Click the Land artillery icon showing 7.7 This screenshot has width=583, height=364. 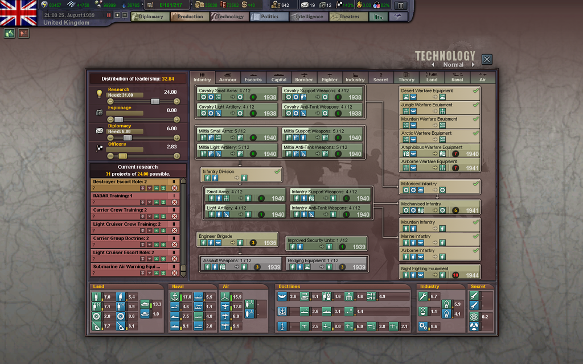tap(97, 326)
